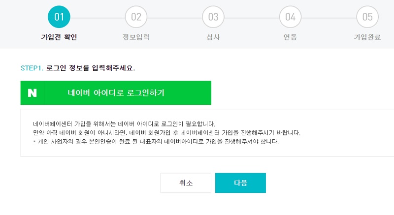
Task: Click the step 05 circle
Action: click(367, 17)
